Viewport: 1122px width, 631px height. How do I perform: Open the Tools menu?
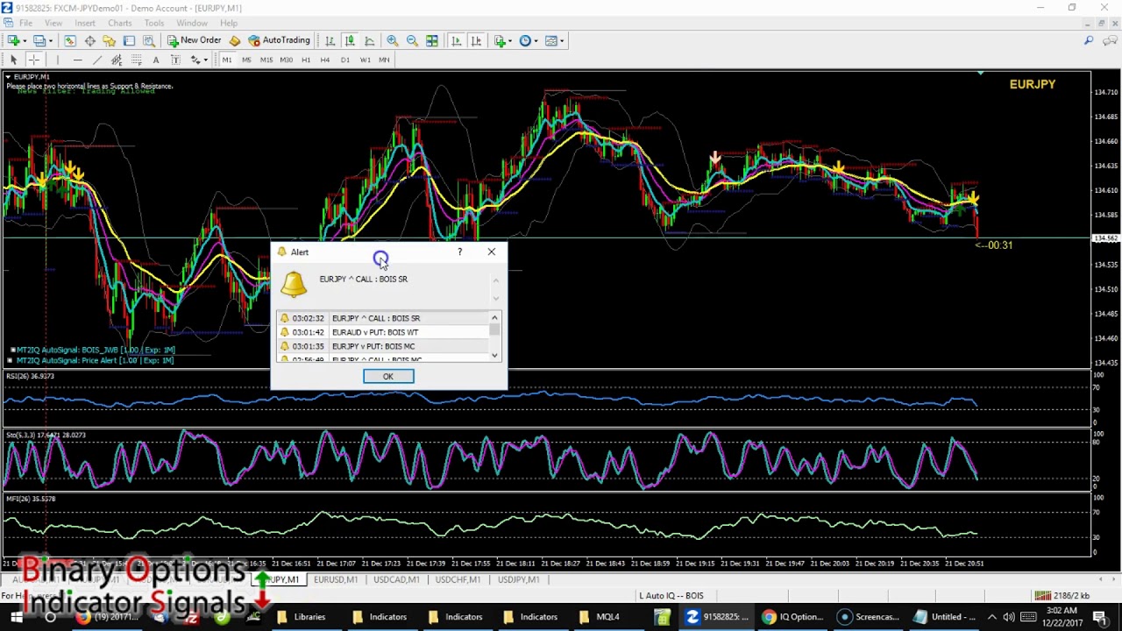tap(154, 23)
